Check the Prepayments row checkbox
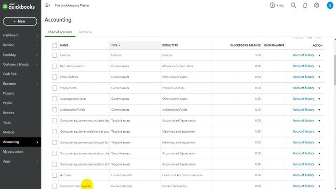Image resolution: width=336 pixels, height=189 pixels. 55,88
